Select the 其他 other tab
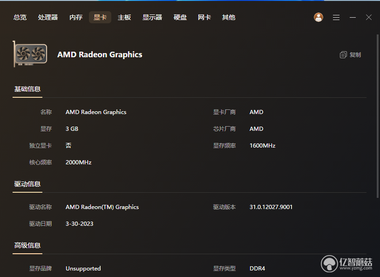Image resolution: width=380 pixels, height=277 pixels. click(x=228, y=17)
